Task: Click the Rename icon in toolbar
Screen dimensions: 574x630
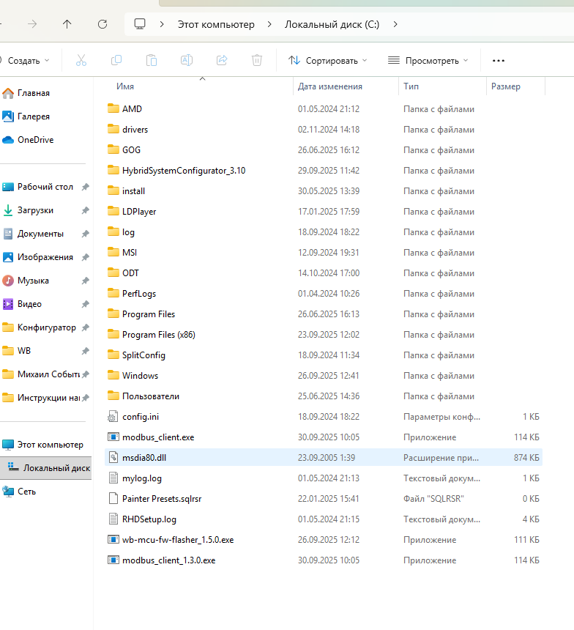Action: coord(187,60)
